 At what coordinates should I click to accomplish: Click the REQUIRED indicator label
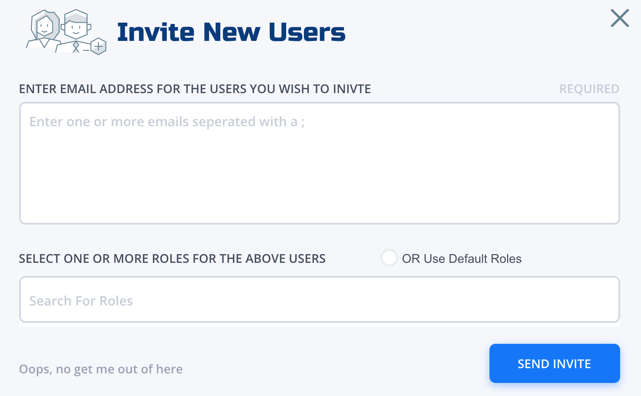pos(589,89)
